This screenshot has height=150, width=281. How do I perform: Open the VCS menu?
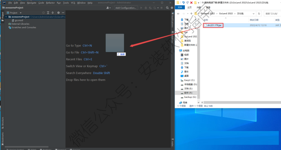pos(73,3)
